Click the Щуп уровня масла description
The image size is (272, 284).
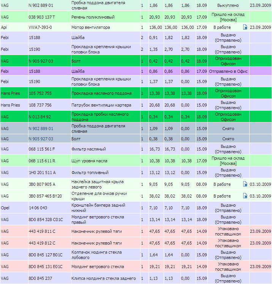point(89,161)
